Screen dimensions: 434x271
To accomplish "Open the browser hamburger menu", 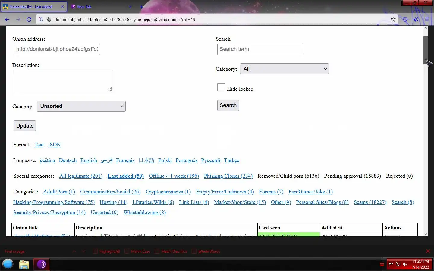I will [x=427, y=20].
